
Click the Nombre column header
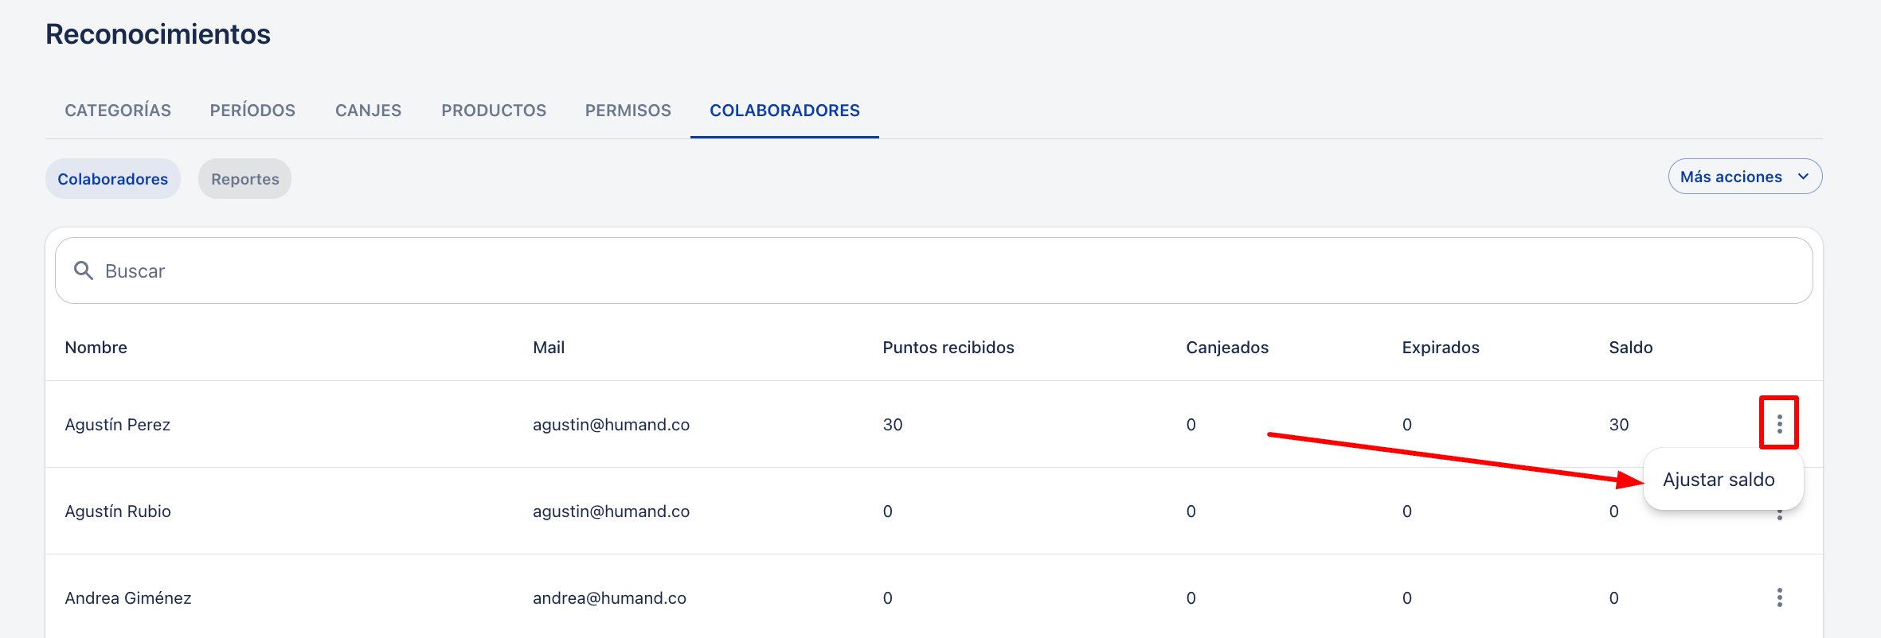(x=96, y=348)
